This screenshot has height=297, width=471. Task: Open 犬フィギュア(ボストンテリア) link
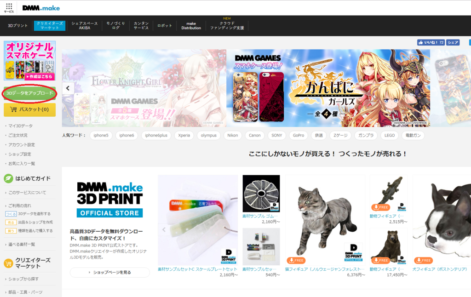440,269
